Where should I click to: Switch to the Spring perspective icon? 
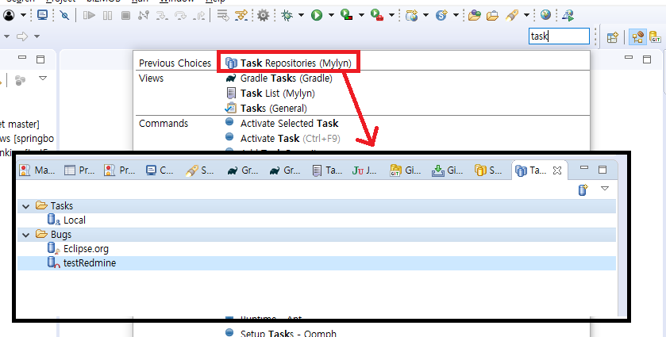tap(637, 37)
